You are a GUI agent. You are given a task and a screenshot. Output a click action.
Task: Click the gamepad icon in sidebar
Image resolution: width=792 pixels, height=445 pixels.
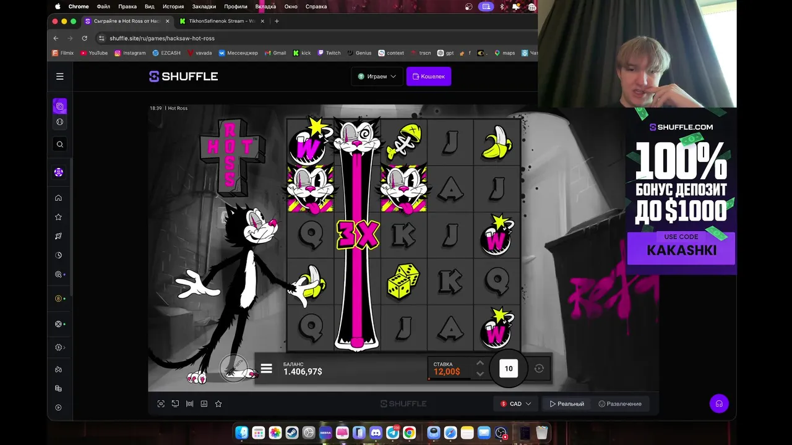[x=59, y=370]
